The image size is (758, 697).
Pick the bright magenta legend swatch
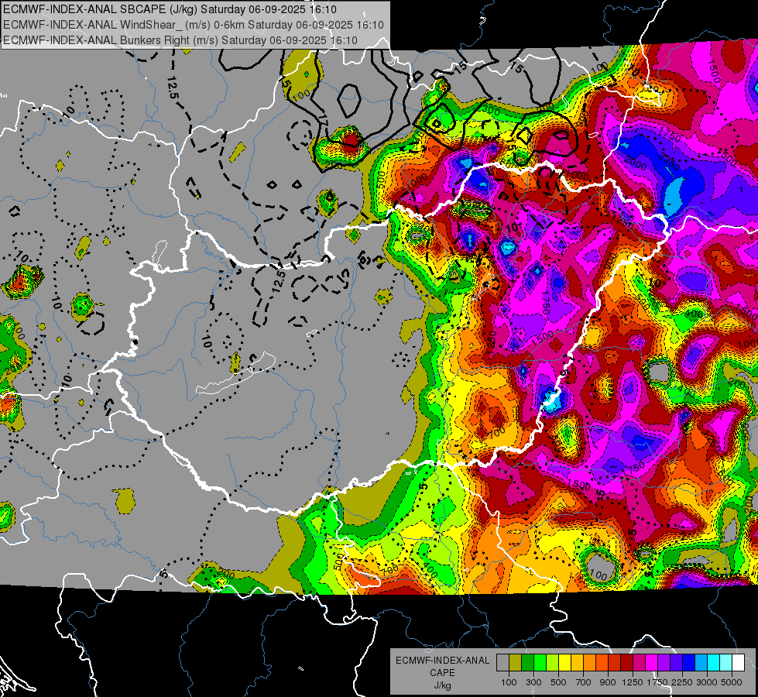(x=652, y=663)
